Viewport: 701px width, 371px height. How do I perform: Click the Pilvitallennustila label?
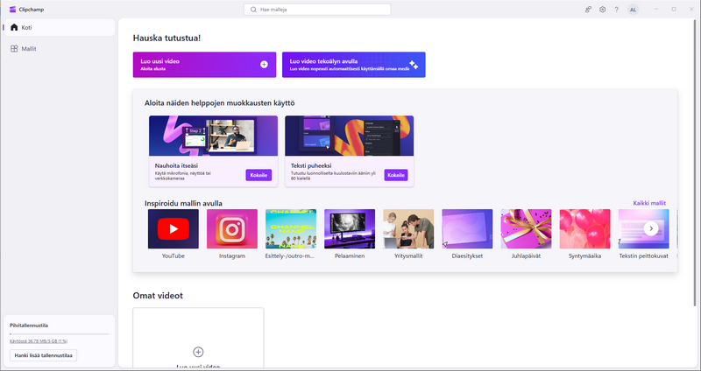[x=29, y=325]
